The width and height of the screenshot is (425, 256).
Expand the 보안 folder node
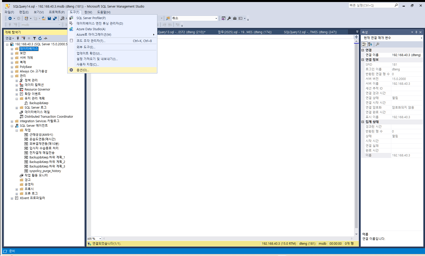12,53
